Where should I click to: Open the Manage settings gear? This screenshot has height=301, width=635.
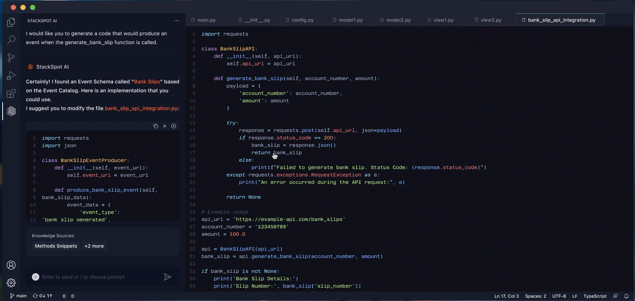click(11, 283)
